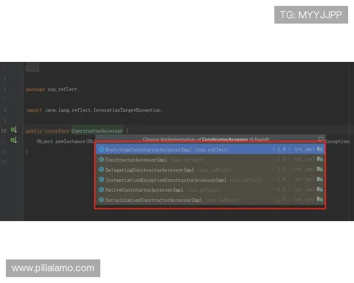Click library icon on NativeConstructorAccessorImpl row

click(320, 189)
